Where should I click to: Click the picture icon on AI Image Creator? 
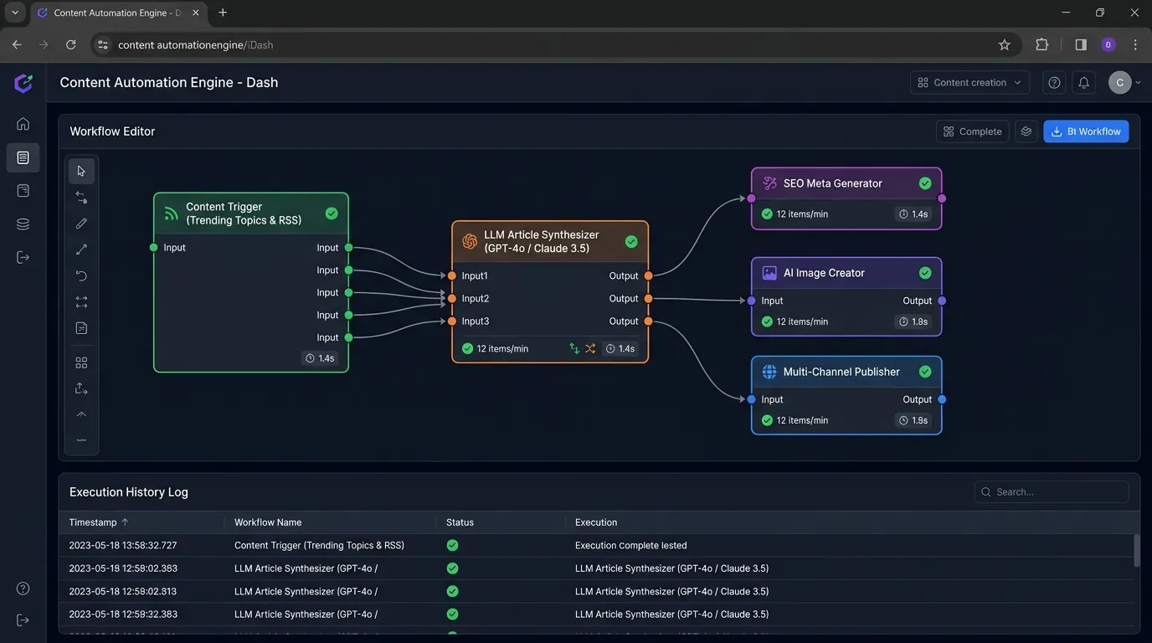pyautogui.click(x=769, y=273)
